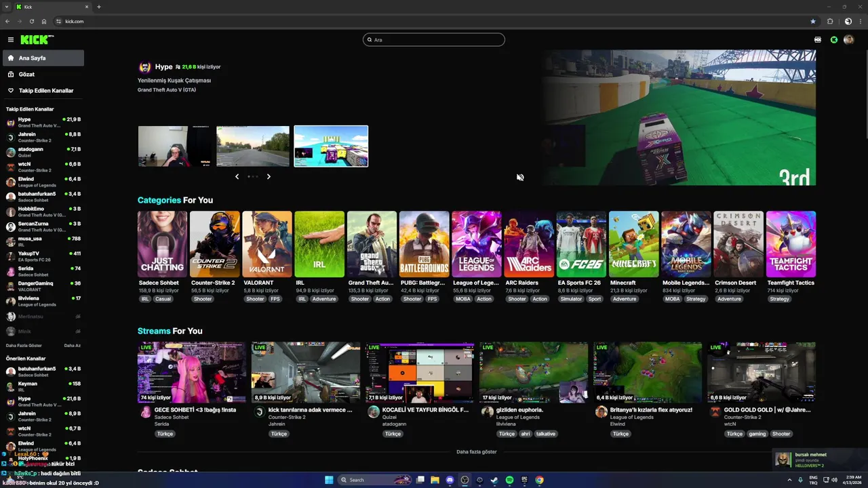This screenshot has width=868, height=488.
Task: Select the webcam streamer carousel thumbnail
Action: [x=176, y=146]
